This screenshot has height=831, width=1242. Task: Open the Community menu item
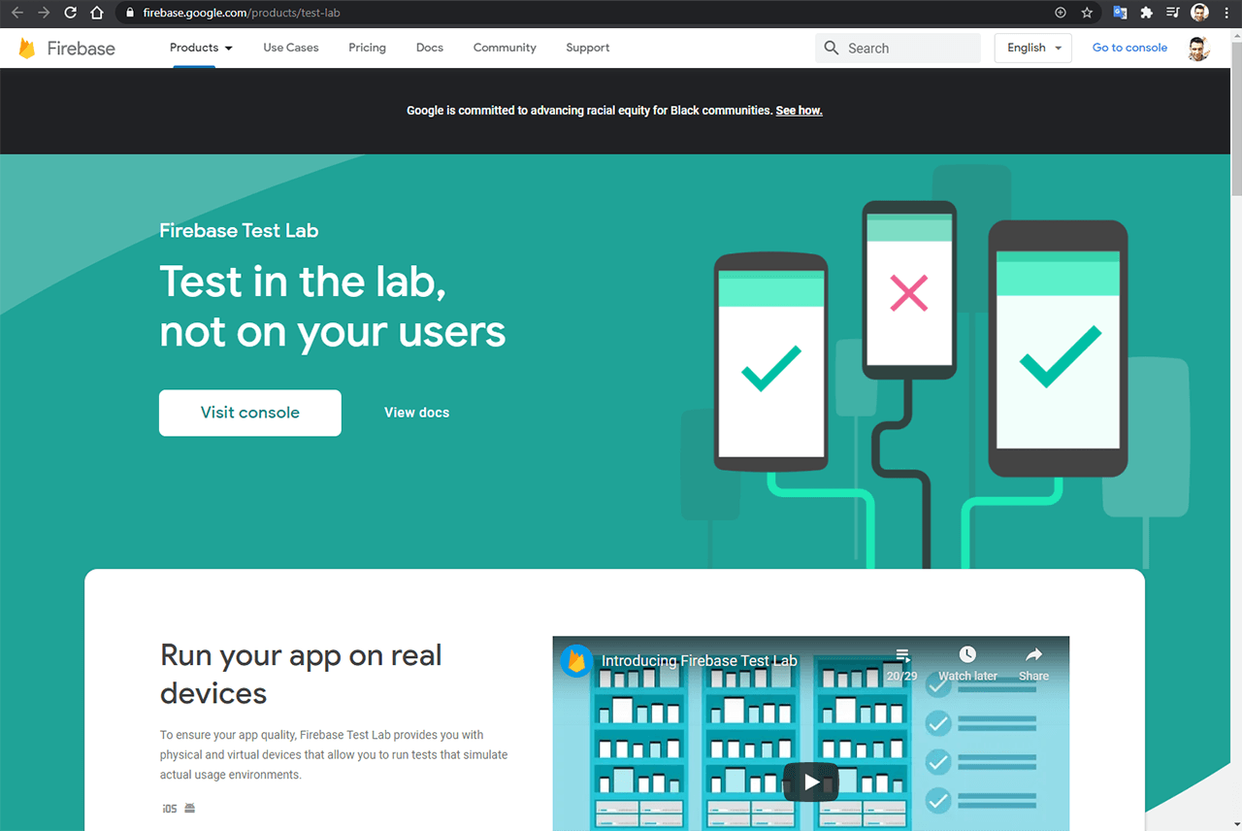point(505,48)
